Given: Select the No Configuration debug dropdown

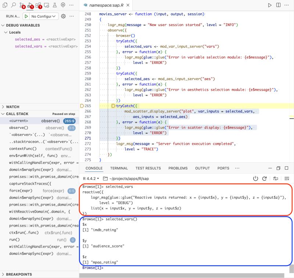Looking at the screenshot, I should (43, 16).
